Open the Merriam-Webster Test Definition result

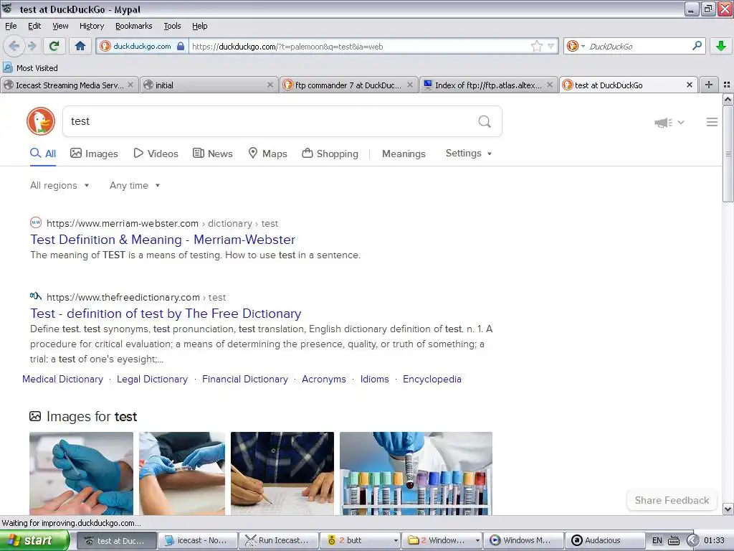tap(163, 240)
